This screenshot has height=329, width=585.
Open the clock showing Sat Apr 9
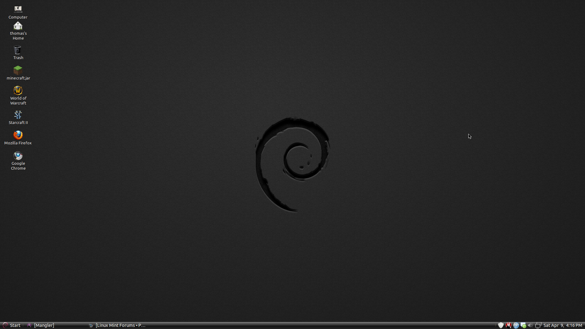pos(563,325)
